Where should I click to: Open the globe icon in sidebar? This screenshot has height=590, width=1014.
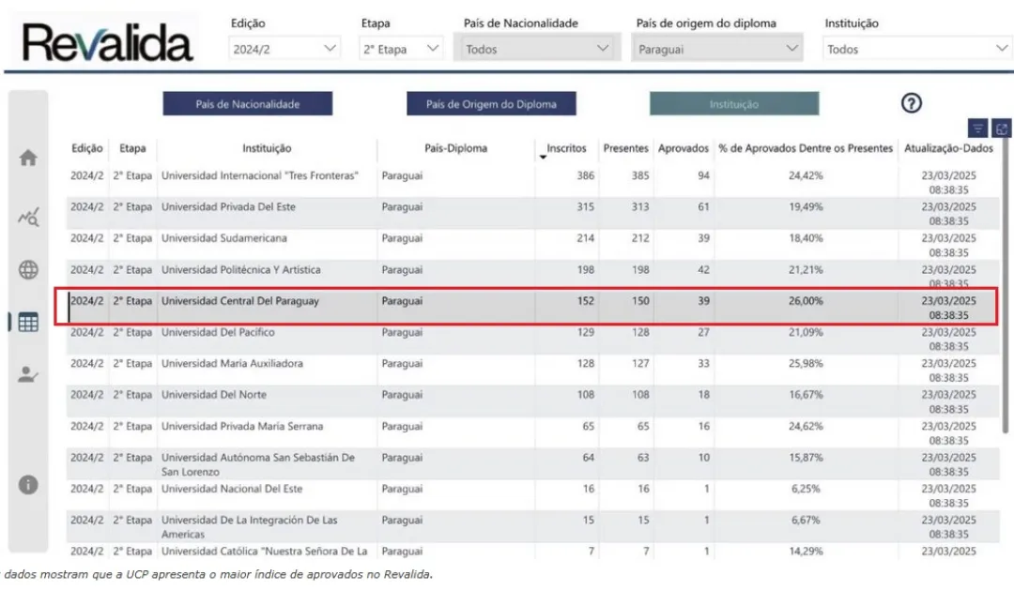click(x=28, y=269)
